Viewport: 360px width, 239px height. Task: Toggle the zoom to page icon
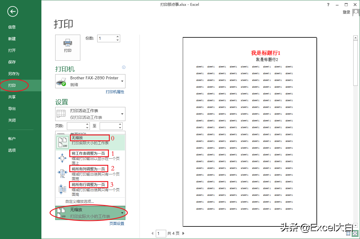[355, 233]
